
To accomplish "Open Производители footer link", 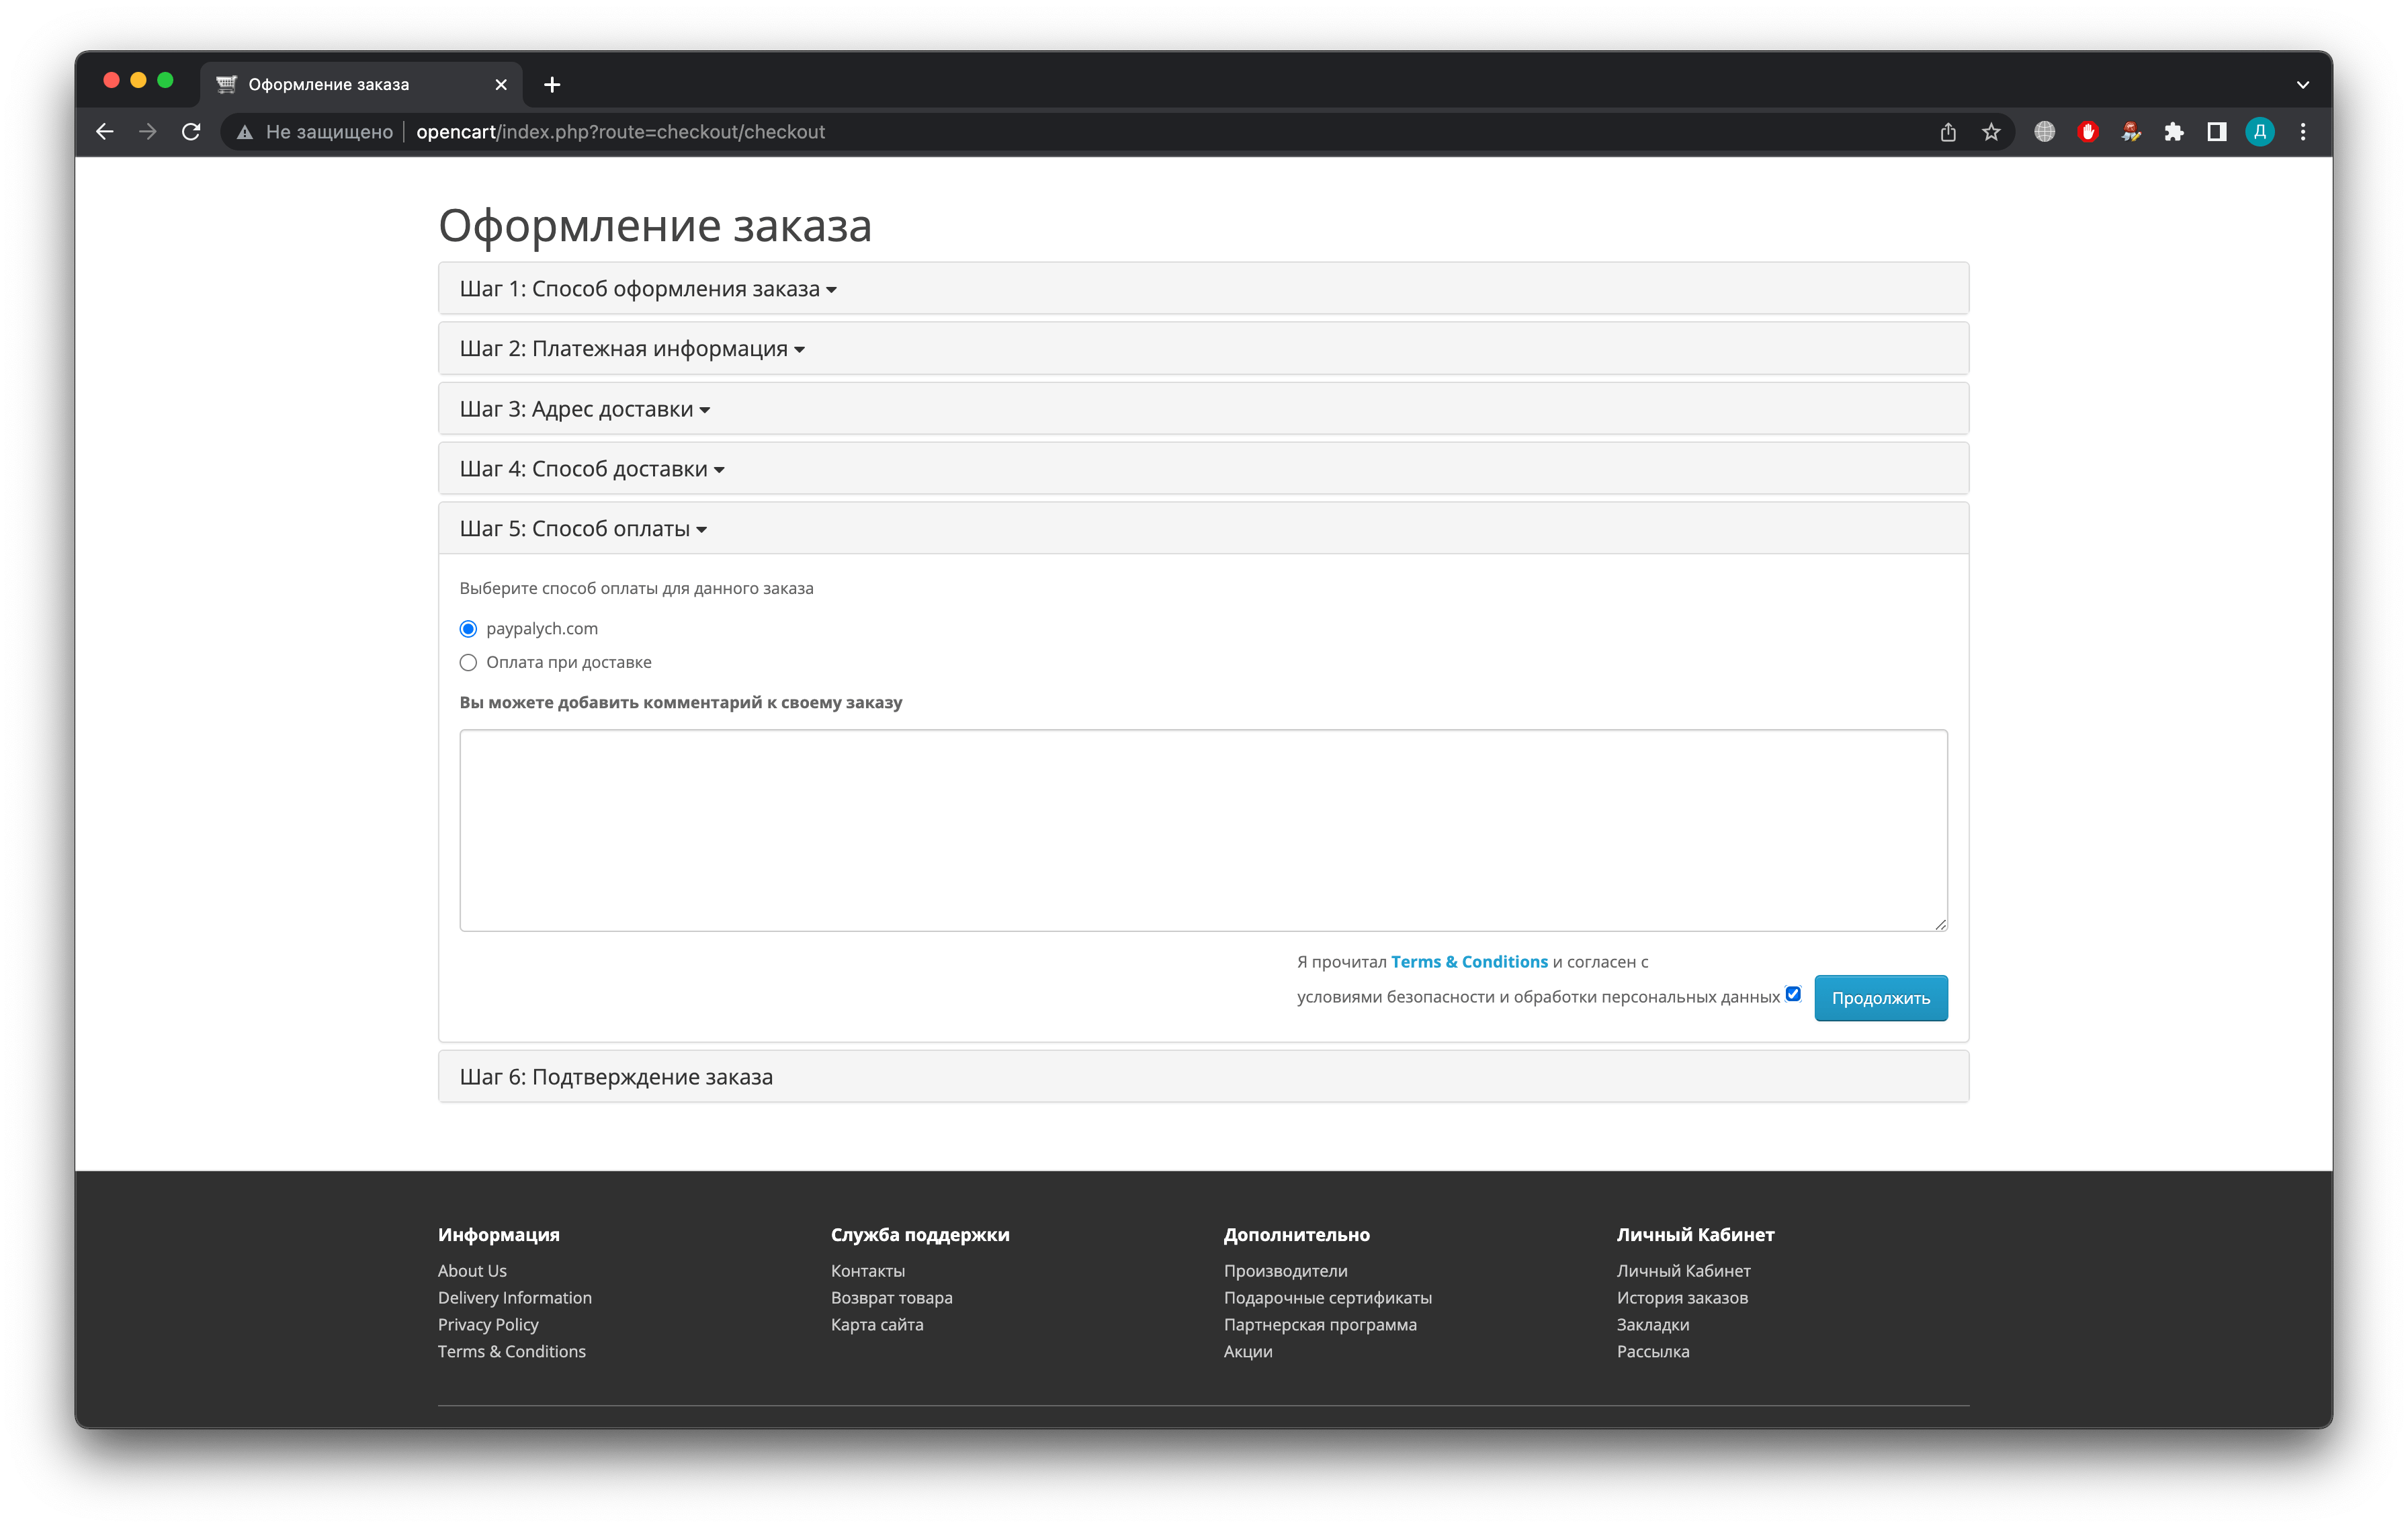I will (1285, 1271).
